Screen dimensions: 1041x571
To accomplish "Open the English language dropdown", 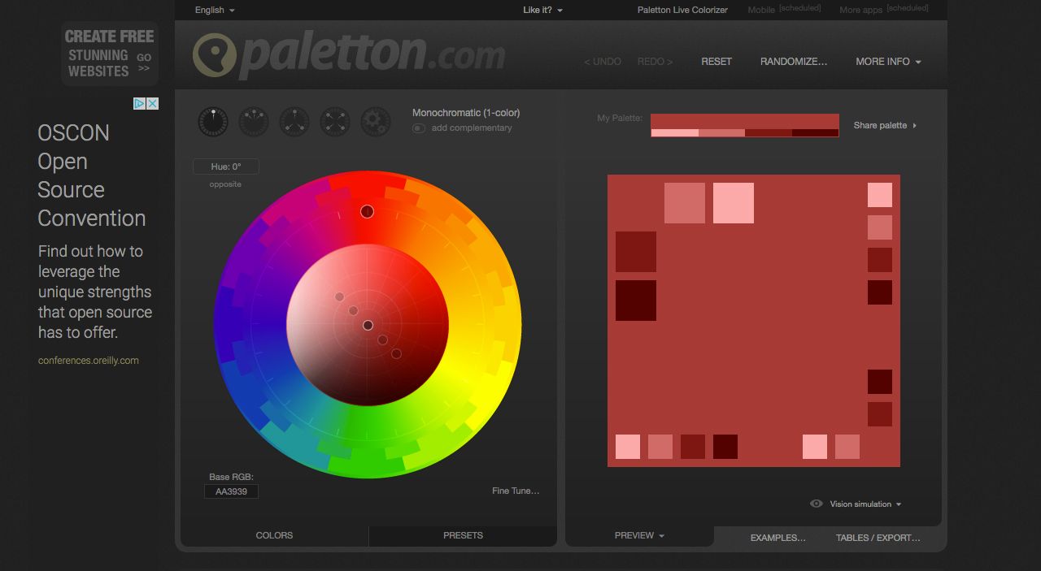I will [x=215, y=10].
